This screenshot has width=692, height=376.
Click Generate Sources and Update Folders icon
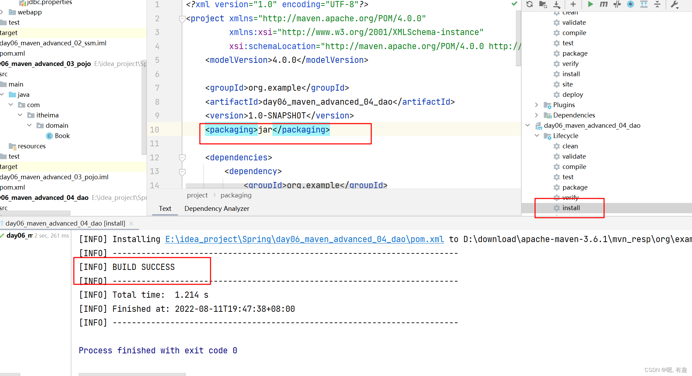click(x=543, y=4)
